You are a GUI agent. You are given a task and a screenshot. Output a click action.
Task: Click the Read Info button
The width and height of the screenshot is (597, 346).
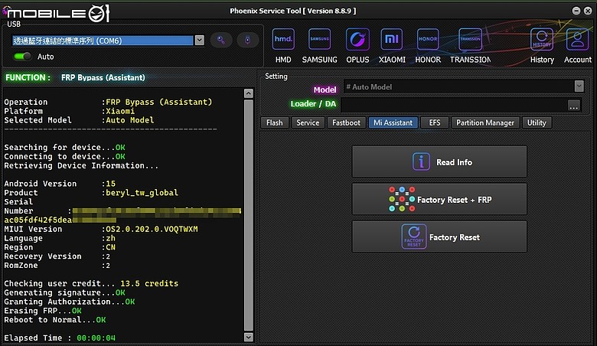[439, 162]
